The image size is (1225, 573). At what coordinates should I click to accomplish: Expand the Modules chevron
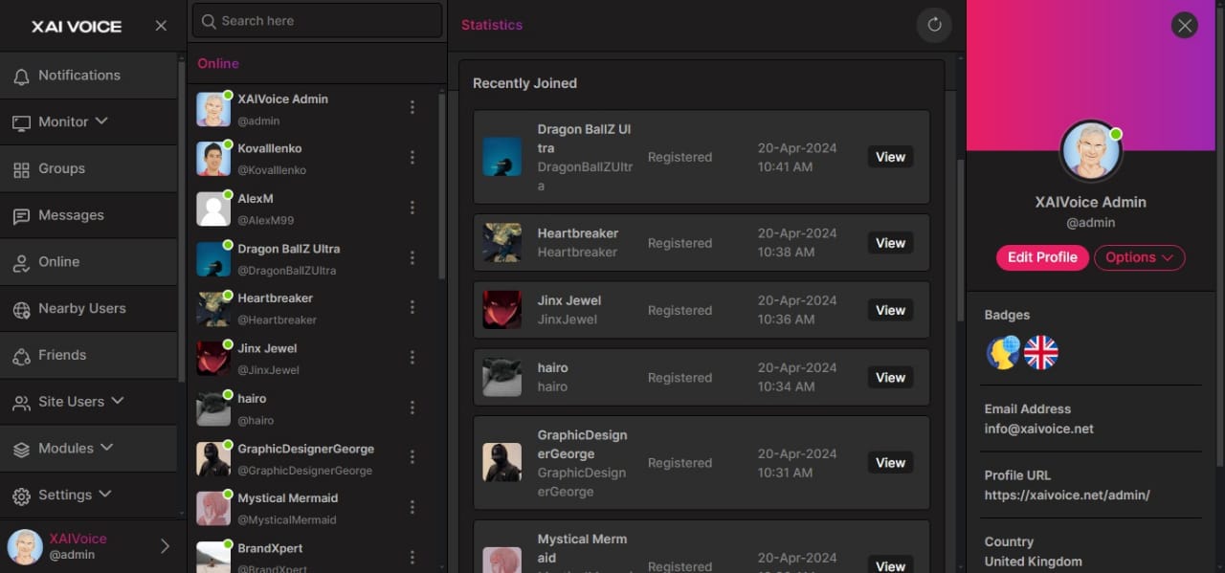[107, 447]
